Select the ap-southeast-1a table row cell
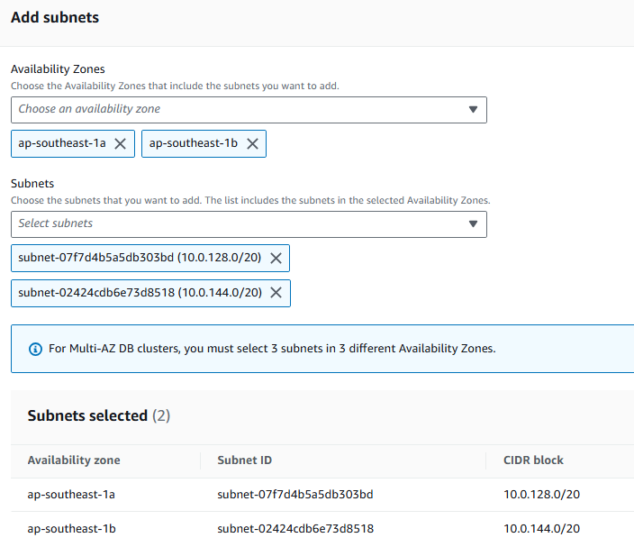 (71, 495)
